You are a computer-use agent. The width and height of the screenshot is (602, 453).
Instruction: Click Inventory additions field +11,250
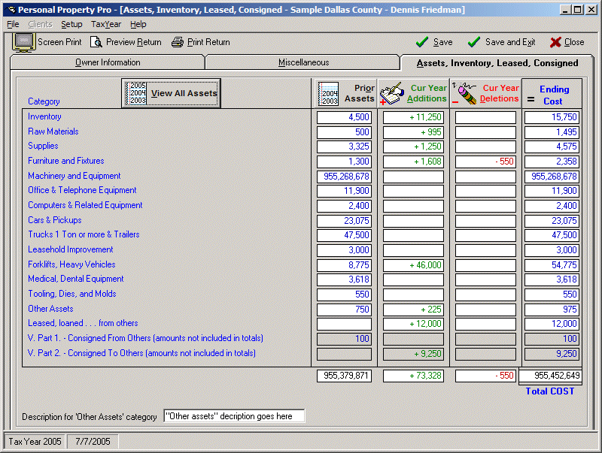point(413,117)
